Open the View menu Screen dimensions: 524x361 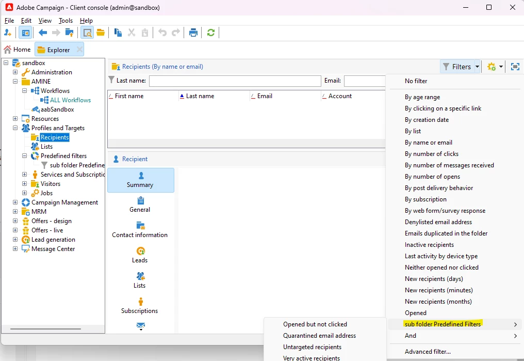point(45,21)
